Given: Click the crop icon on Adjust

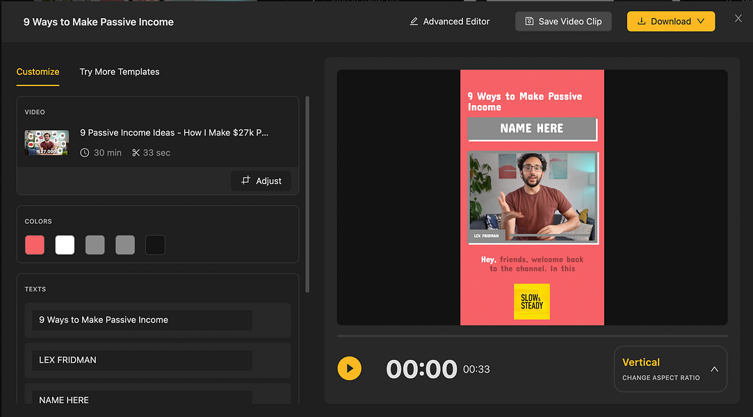Looking at the screenshot, I should [245, 181].
